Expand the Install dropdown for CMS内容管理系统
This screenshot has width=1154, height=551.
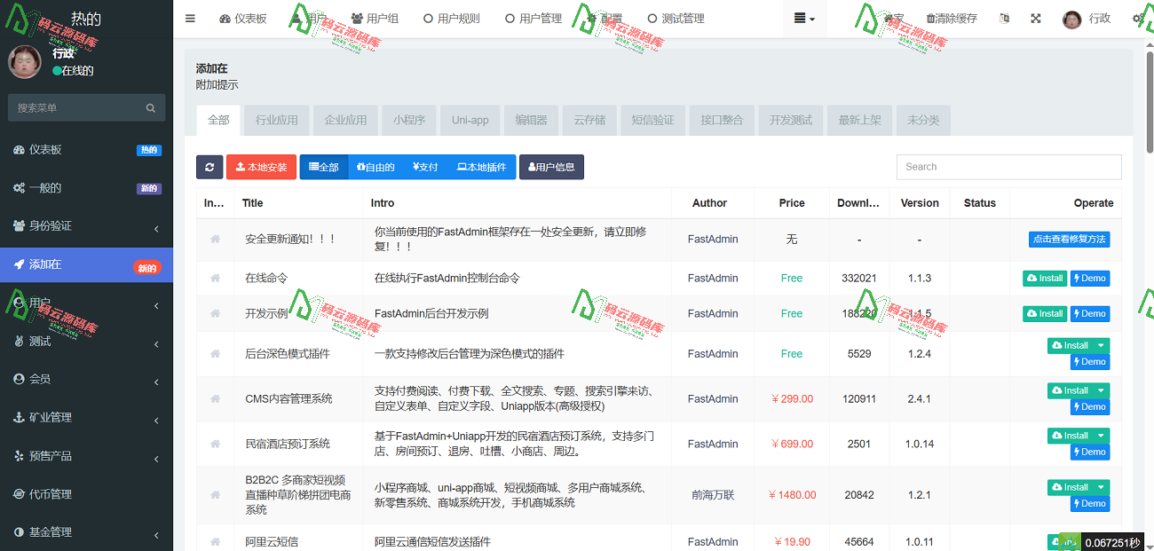[1100, 390]
